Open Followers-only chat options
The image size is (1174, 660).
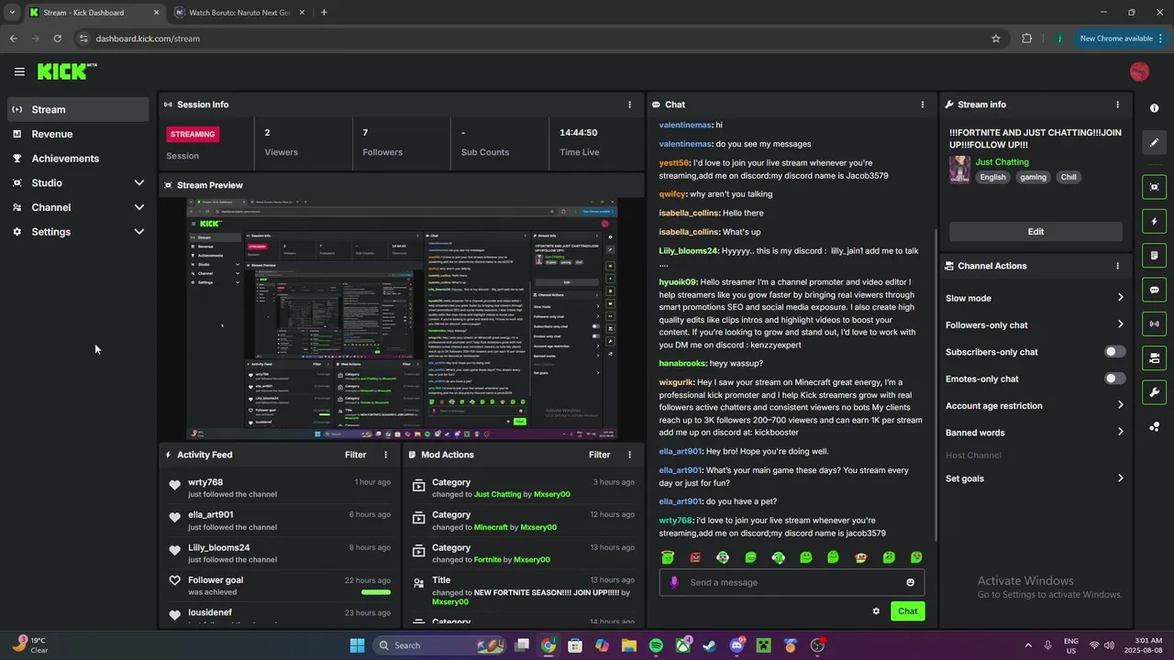[1035, 324]
